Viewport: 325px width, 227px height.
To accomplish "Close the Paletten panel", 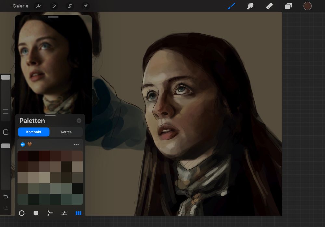I will (x=79, y=121).
